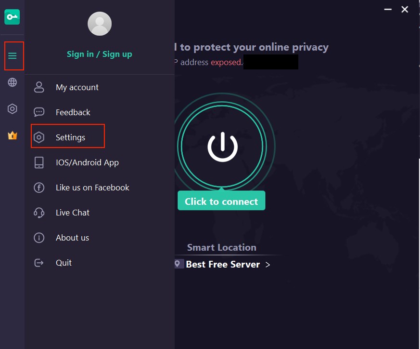Open Best Free Server location selector

[x=222, y=265]
